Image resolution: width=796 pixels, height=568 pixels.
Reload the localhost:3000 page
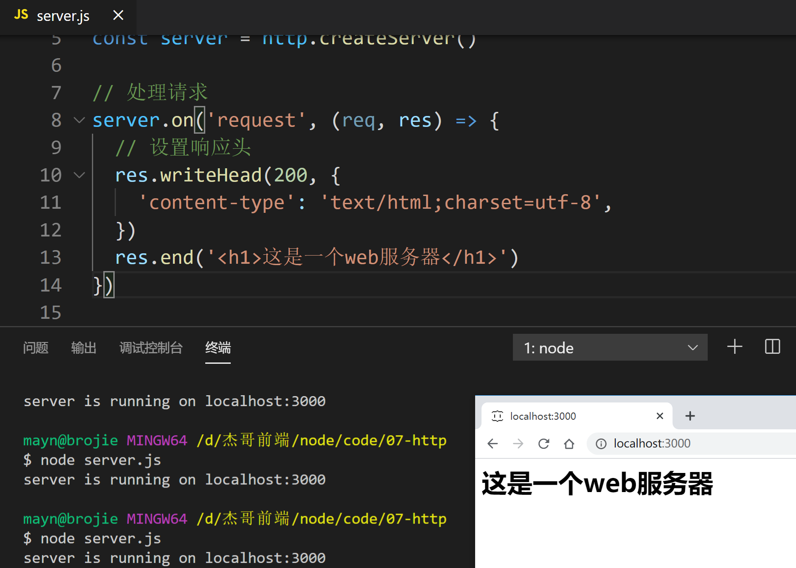click(543, 443)
